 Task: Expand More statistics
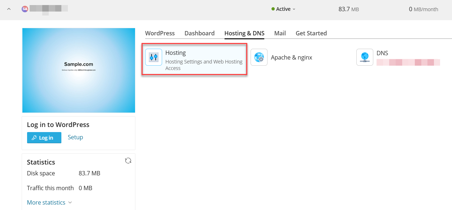pyautogui.click(x=49, y=202)
